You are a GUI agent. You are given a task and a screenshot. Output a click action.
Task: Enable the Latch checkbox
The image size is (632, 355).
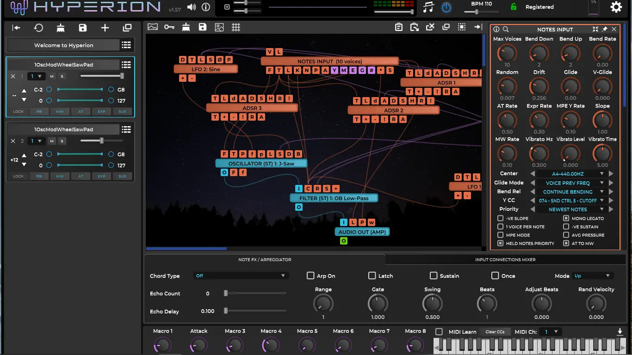click(372, 275)
